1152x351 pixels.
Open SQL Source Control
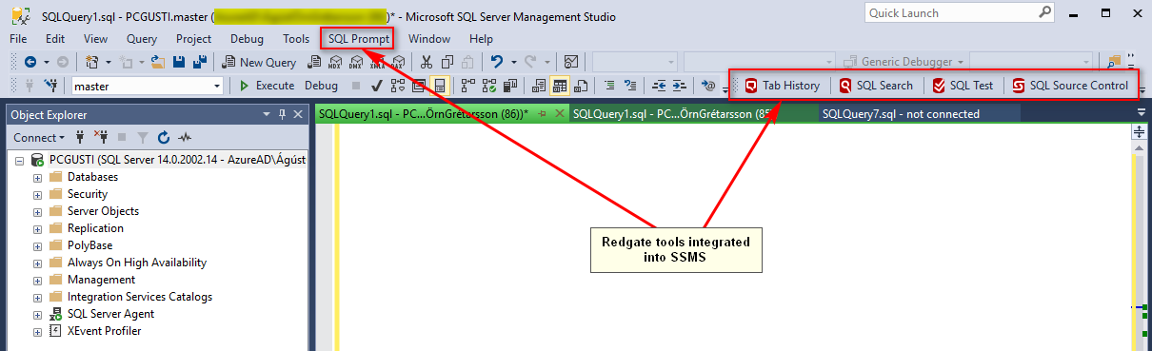tap(1071, 86)
